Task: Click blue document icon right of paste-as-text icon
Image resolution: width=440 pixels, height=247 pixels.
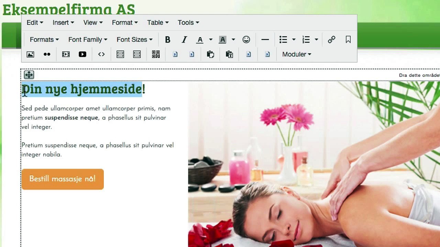Action: point(248,54)
